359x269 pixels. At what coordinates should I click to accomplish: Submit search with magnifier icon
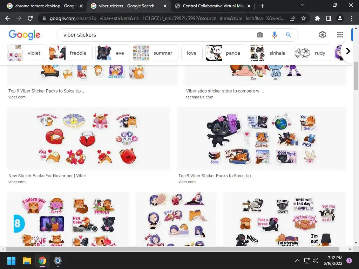click(288, 35)
